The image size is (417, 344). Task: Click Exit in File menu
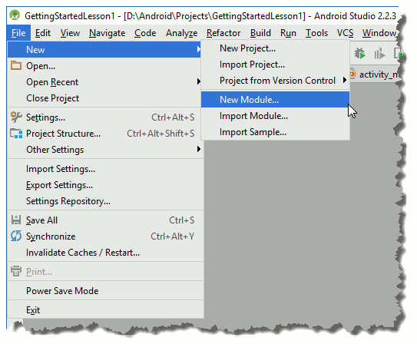click(105, 309)
